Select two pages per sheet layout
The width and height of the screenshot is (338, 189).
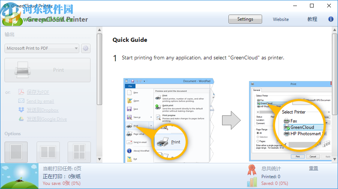(x=48, y=152)
